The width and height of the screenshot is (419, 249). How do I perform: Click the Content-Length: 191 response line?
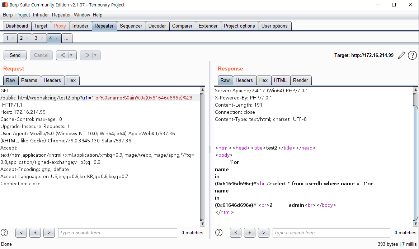pos(239,105)
